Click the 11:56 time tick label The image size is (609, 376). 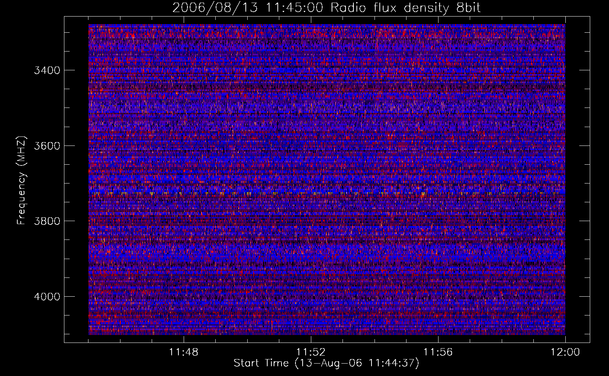pyautogui.click(x=438, y=352)
